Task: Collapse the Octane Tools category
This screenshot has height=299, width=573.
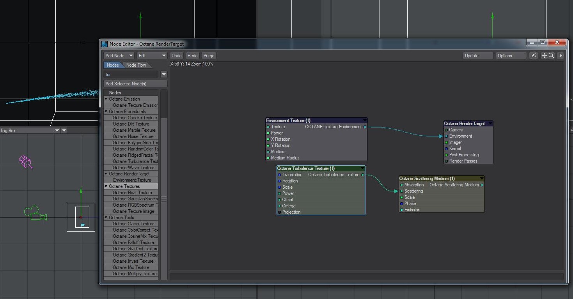Action: pos(106,218)
